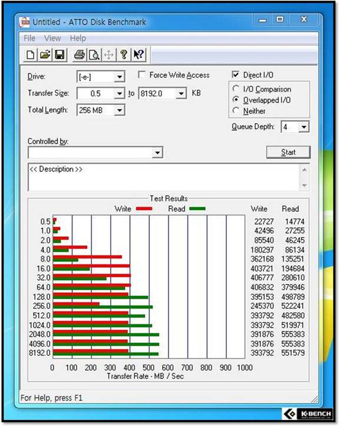Expand the Drive selection dropdown
The image size is (340, 426).
119,77
